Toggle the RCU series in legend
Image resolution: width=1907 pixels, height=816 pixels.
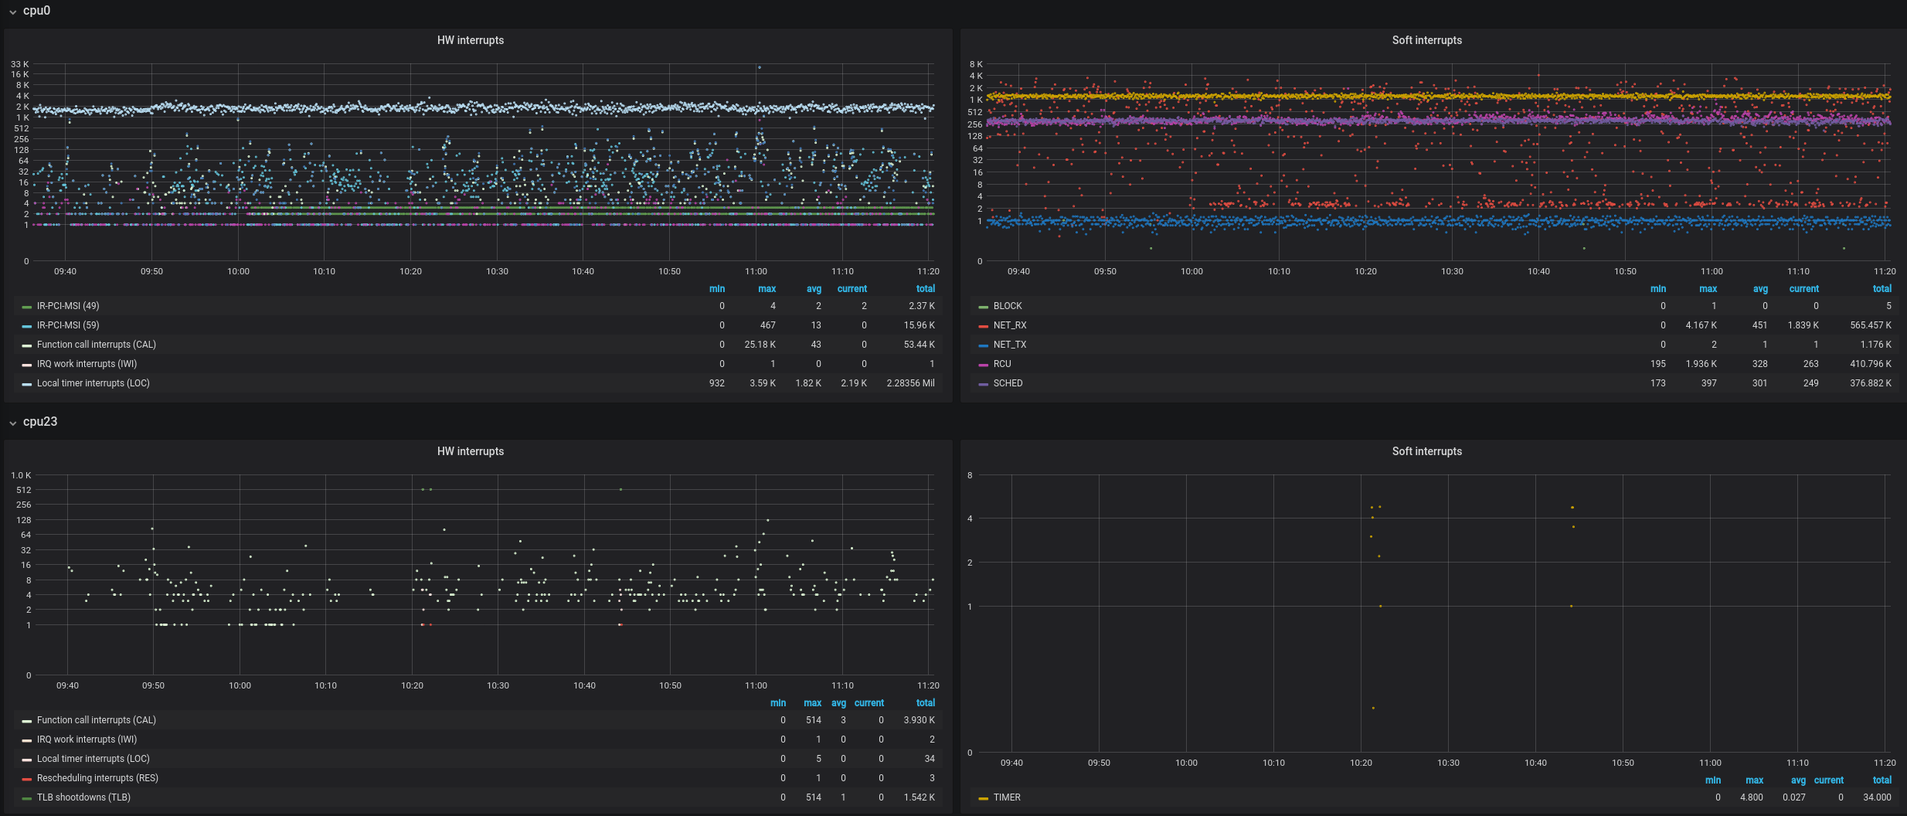coord(1002,364)
